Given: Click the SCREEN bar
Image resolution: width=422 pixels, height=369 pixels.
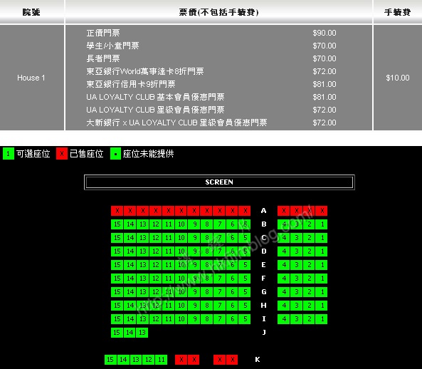Looking at the screenshot, I should coord(219,182).
